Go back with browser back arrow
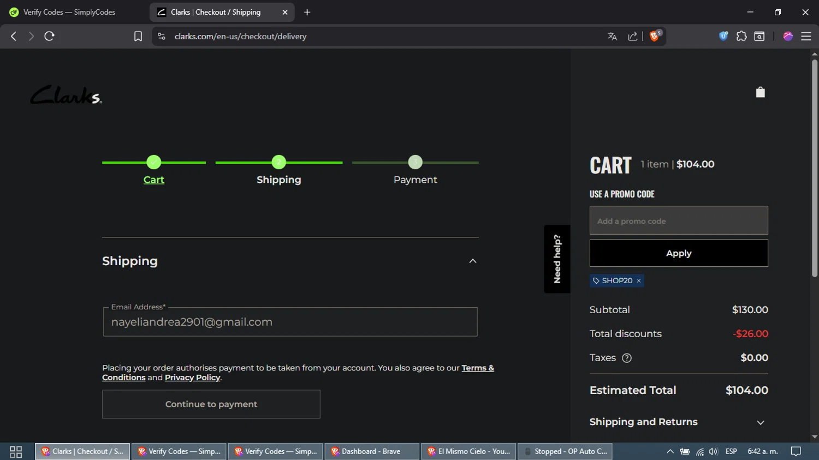 click(14, 36)
